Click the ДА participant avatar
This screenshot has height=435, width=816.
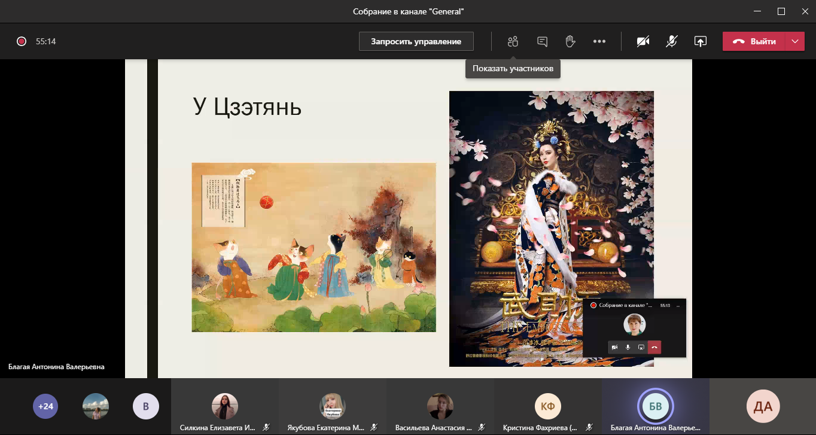763,406
